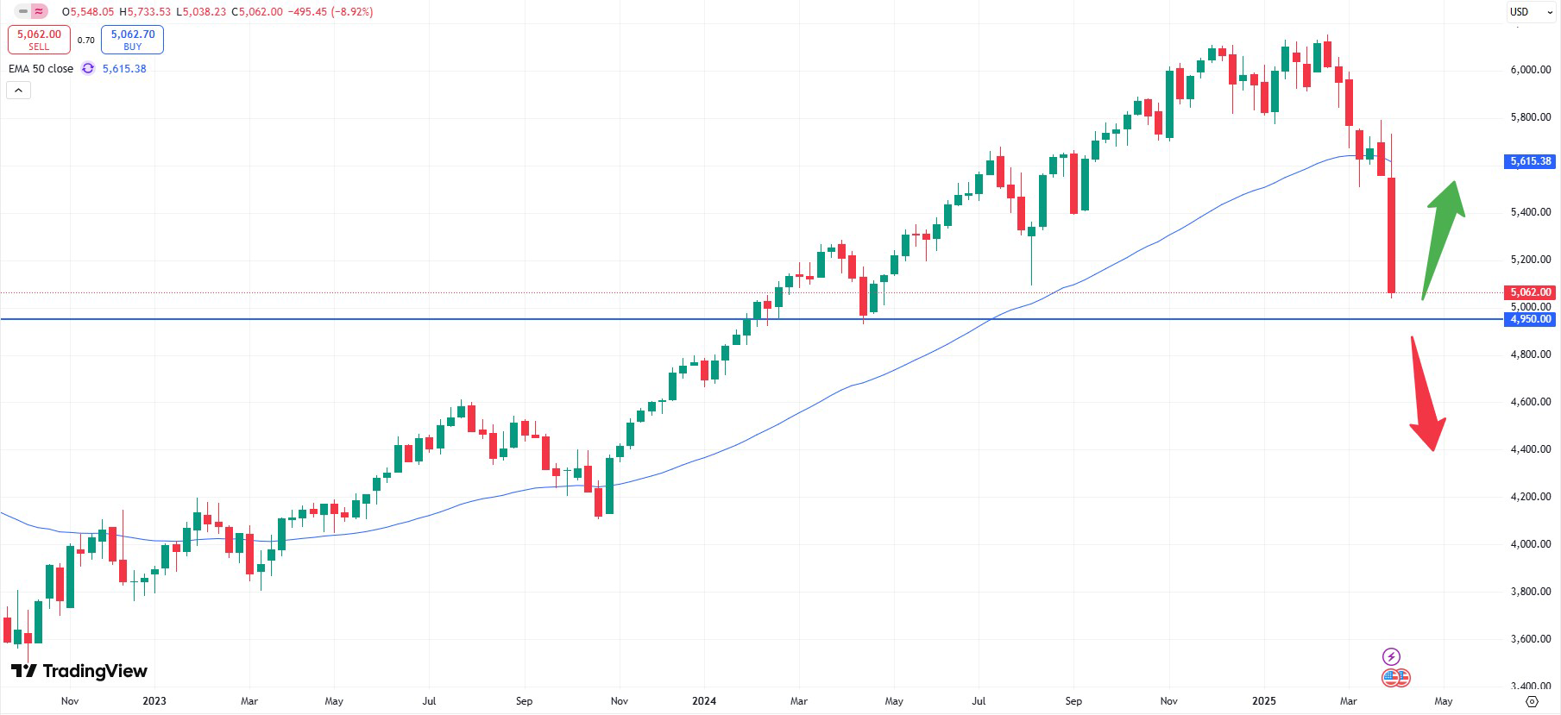Select the EMA 50 close indicator label

click(41, 69)
